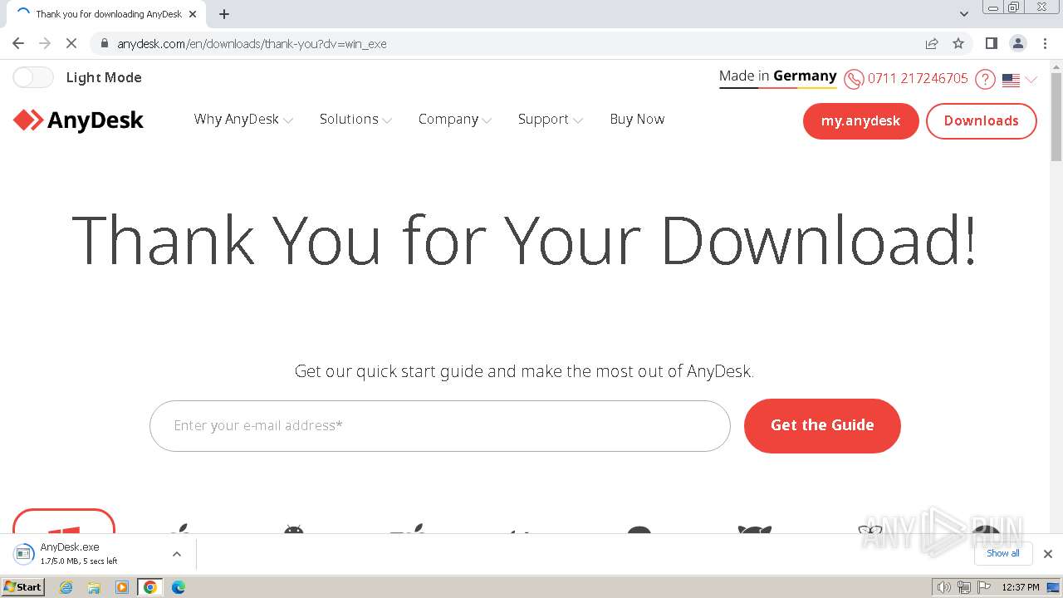Open the Buy Now page

(x=637, y=120)
